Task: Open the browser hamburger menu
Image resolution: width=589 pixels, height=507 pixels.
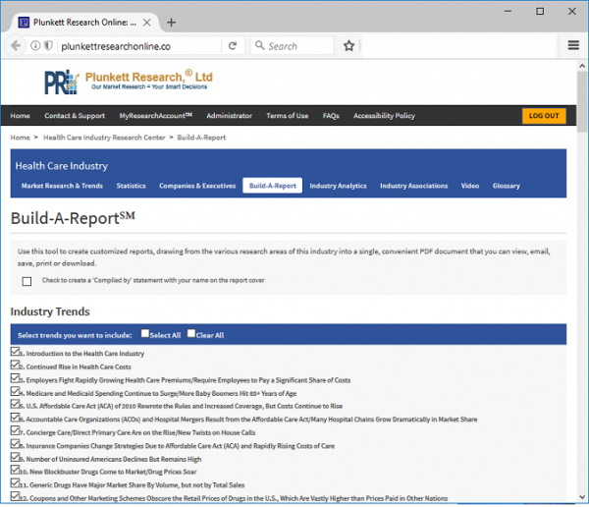Action: click(x=573, y=45)
